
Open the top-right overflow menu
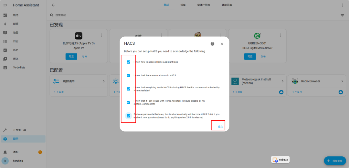click(342, 5)
